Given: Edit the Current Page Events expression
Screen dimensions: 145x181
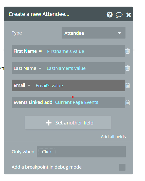Looking at the screenshot, I should (77, 102).
